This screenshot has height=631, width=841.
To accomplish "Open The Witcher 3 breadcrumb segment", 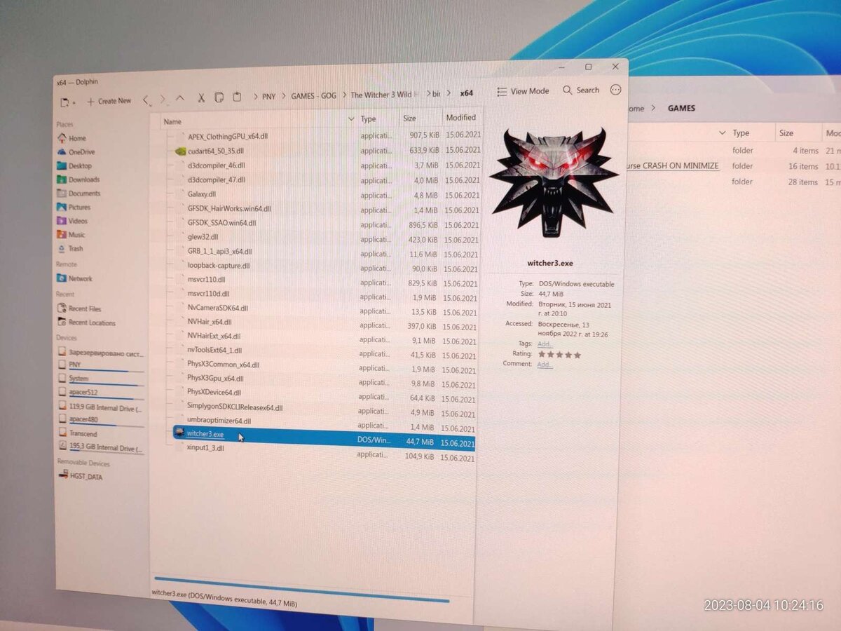I will pos(385,95).
